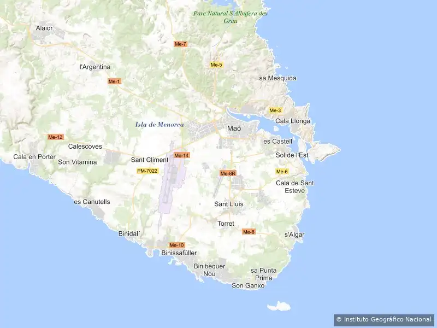Viewport: 437px width, 328px height.
Task: Click the Cala de Sant Esteve label
Action: click(295, 187)
